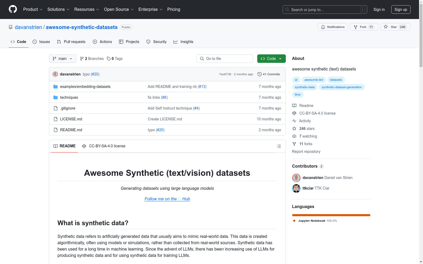Viewport: 423px width, 264px height.
Task: Switch to the Actions tab
Action: [x=102, y=42]
